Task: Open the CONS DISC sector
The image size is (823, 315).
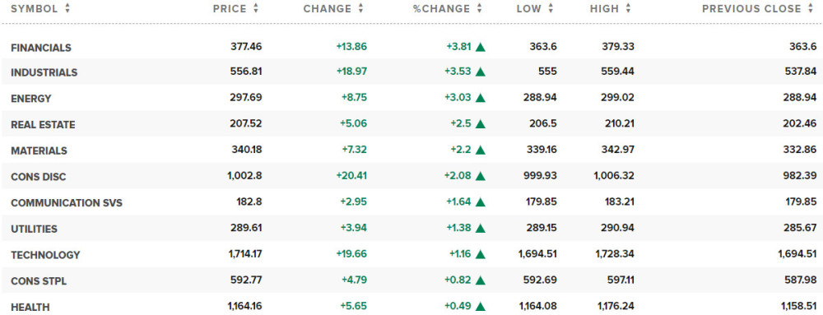Action: pos(39,177)
